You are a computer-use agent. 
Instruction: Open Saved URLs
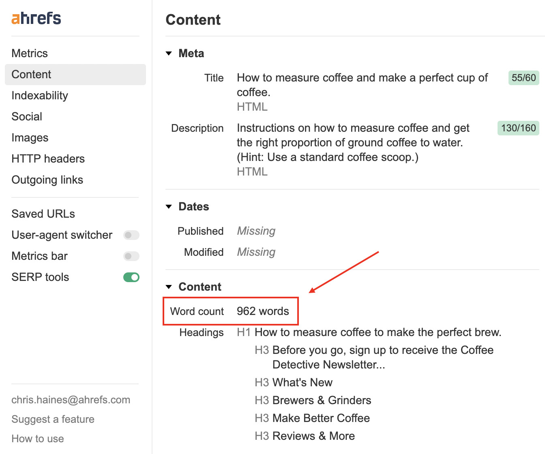(43, 214)
